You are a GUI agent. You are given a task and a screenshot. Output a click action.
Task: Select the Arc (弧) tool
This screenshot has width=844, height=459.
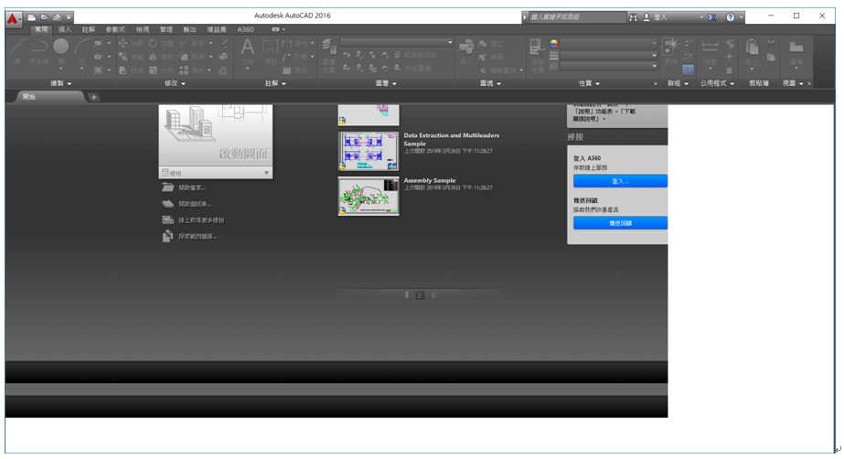tap(81, 51)
